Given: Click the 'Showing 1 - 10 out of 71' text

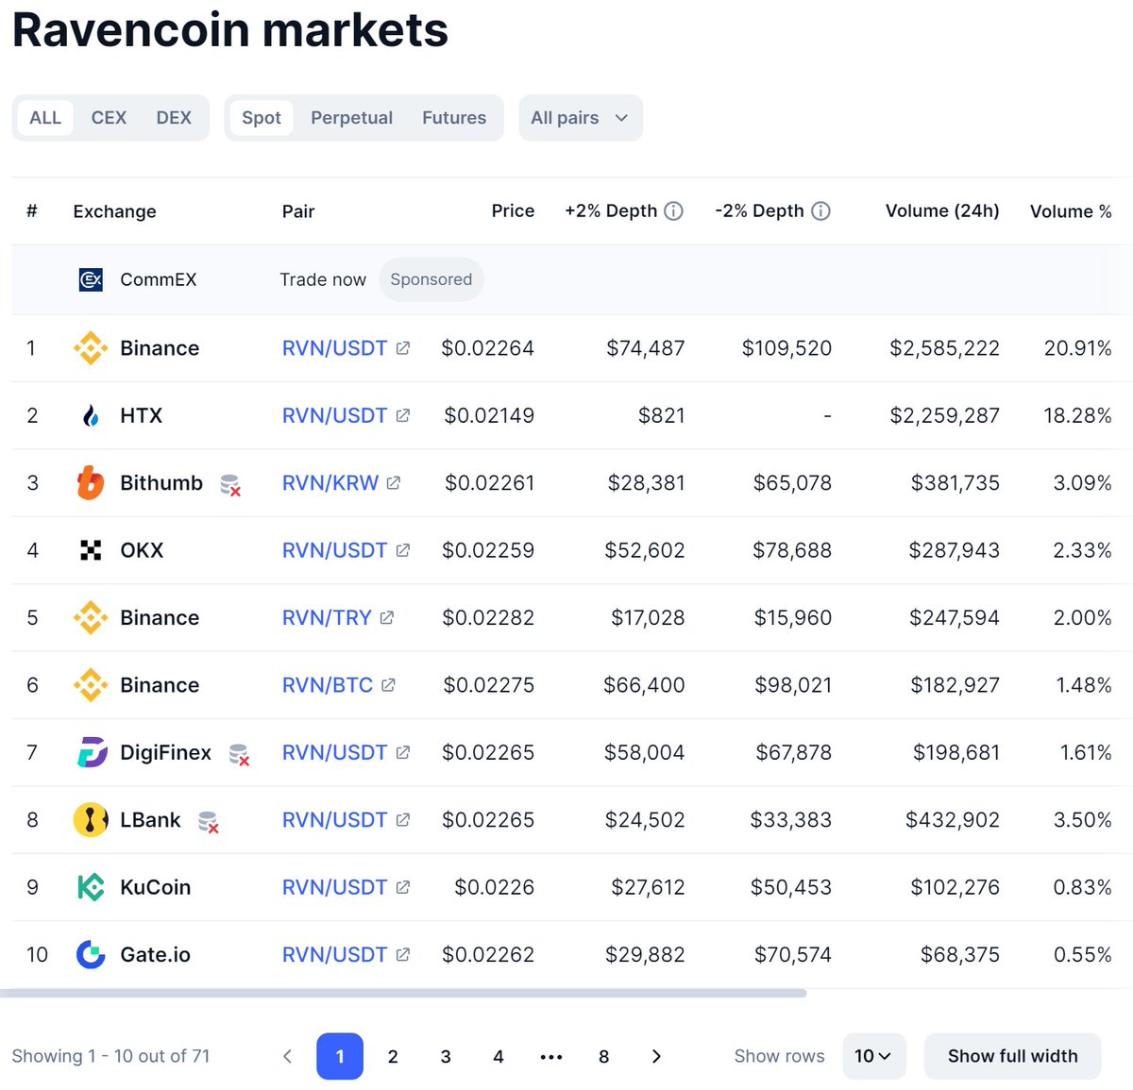Looking at the screenshot, I should point(110,1056).
